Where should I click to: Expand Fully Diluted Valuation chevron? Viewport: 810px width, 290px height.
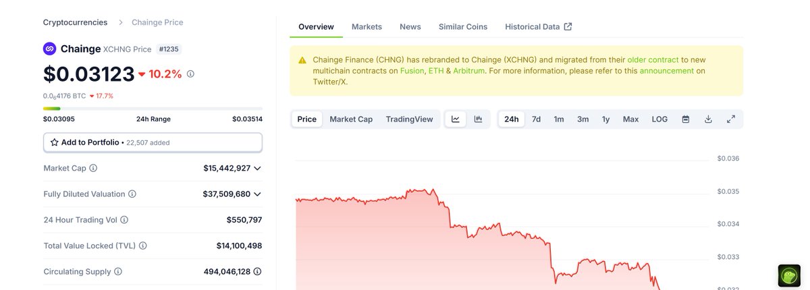257,194
